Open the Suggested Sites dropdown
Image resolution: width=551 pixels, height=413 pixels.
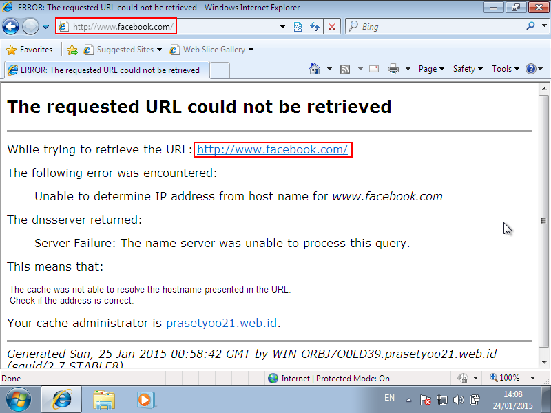pyautogui.click(x=123, y=50)
